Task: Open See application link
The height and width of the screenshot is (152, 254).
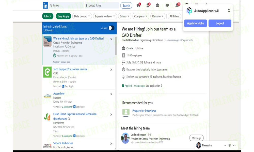Action: click(x=154, y=86)
